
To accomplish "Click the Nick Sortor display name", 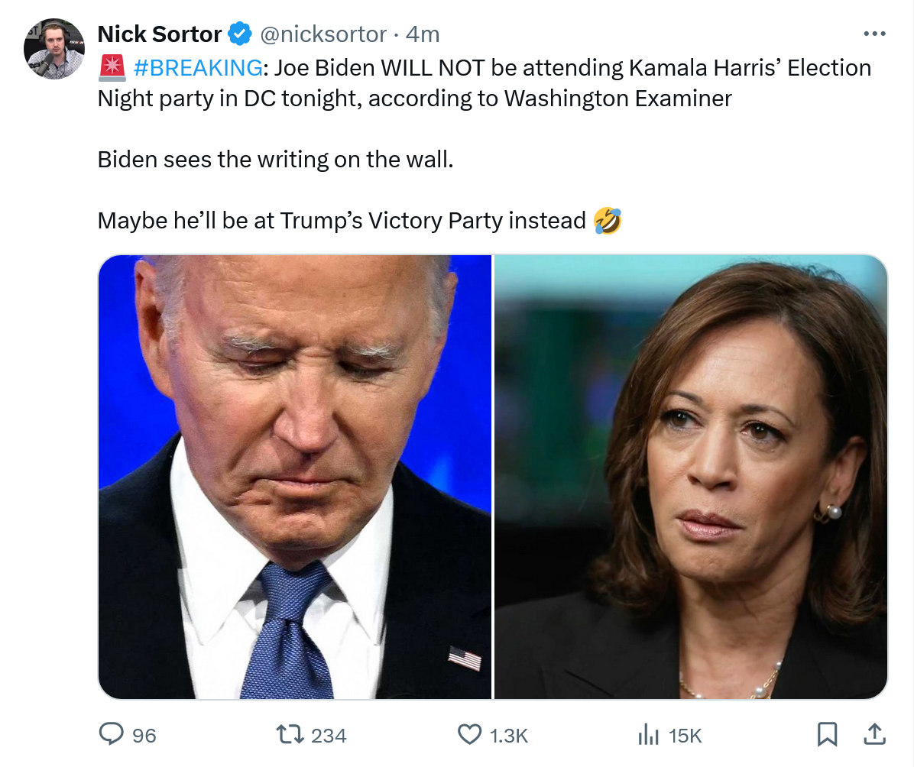I will pos(160,34).
